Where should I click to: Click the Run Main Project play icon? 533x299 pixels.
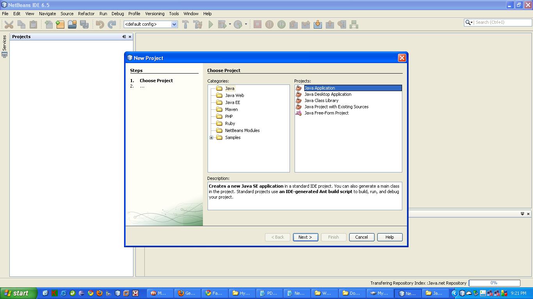click(x=211, y=25)
